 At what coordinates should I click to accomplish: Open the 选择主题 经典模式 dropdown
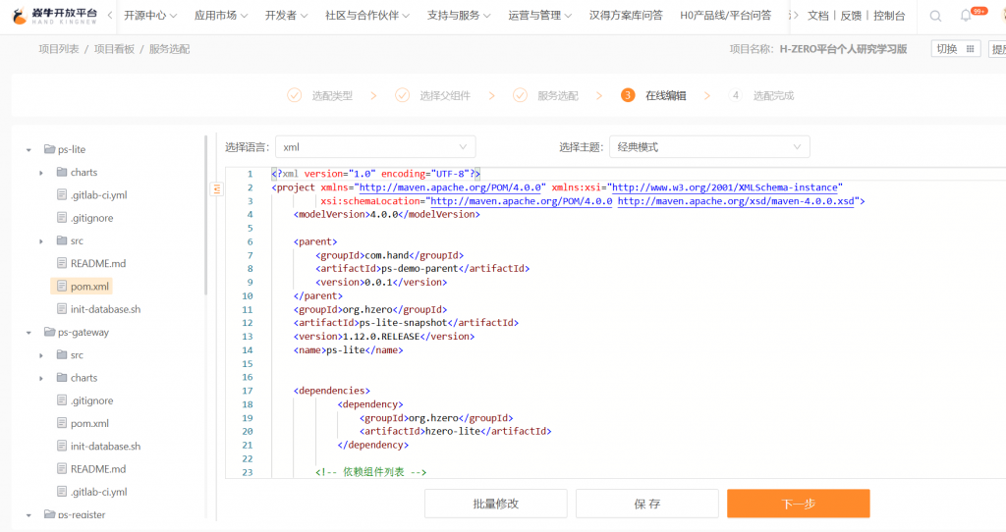(x=709, y=147)
